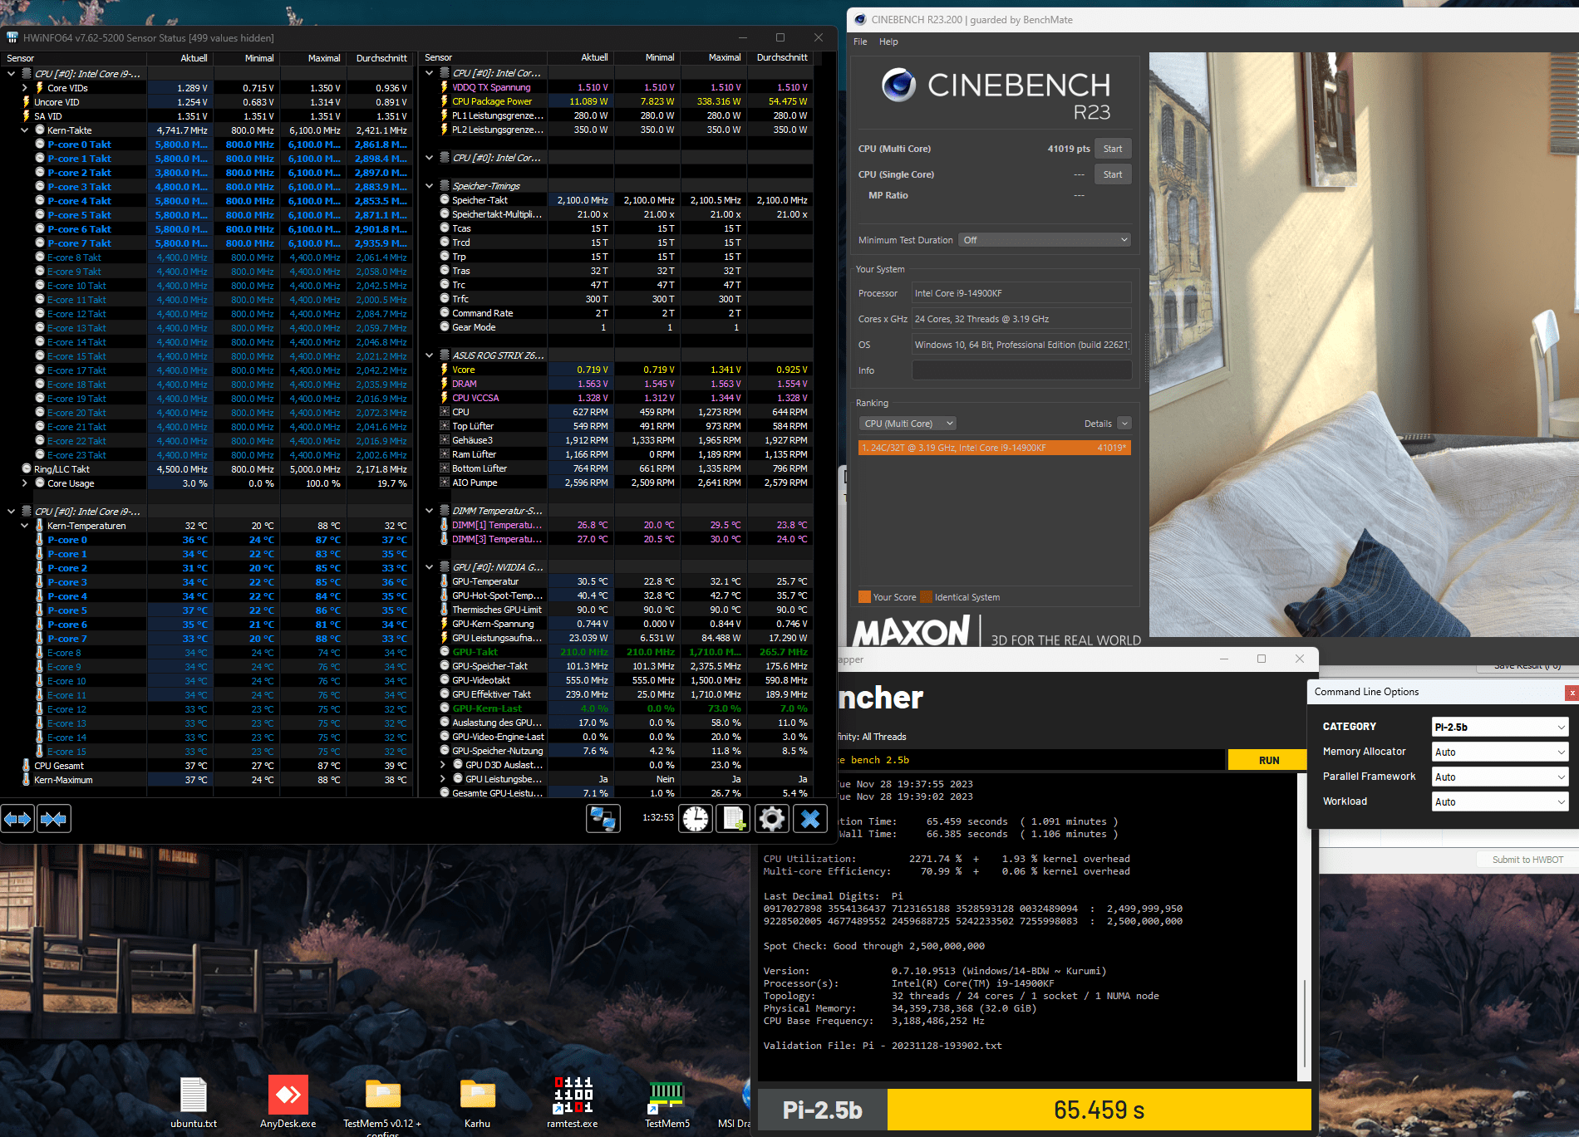Start the CPU (Multi Core) test
This screenshot has height=1137, width=1579.
pyautogui.click(x=1113, y=149)
